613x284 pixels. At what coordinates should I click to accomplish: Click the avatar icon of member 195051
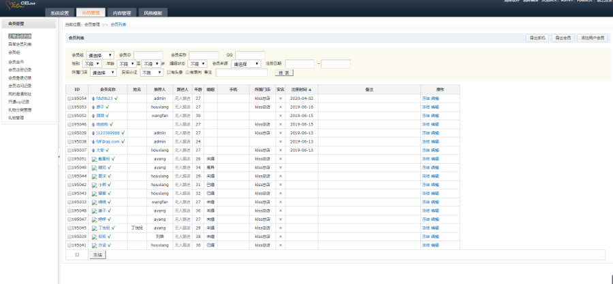pyautogui.click(x=94, y=158)
